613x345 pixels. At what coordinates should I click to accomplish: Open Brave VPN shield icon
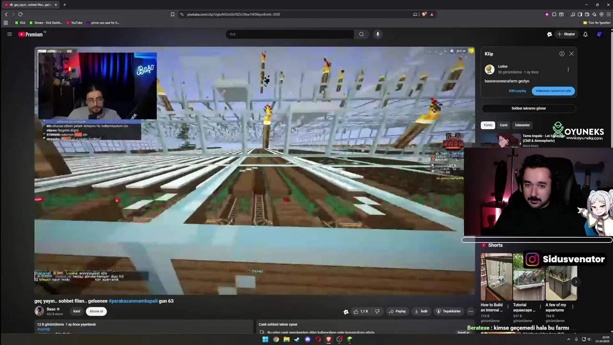click(602, 14)
